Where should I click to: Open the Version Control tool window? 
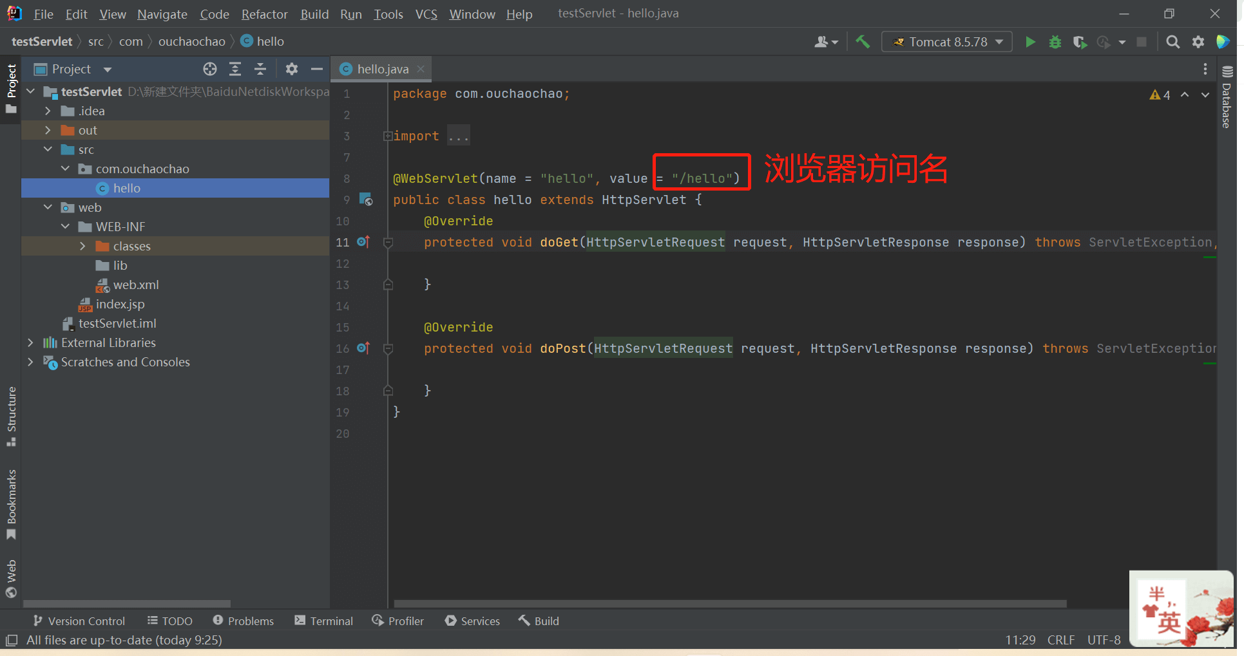point(79,621)
